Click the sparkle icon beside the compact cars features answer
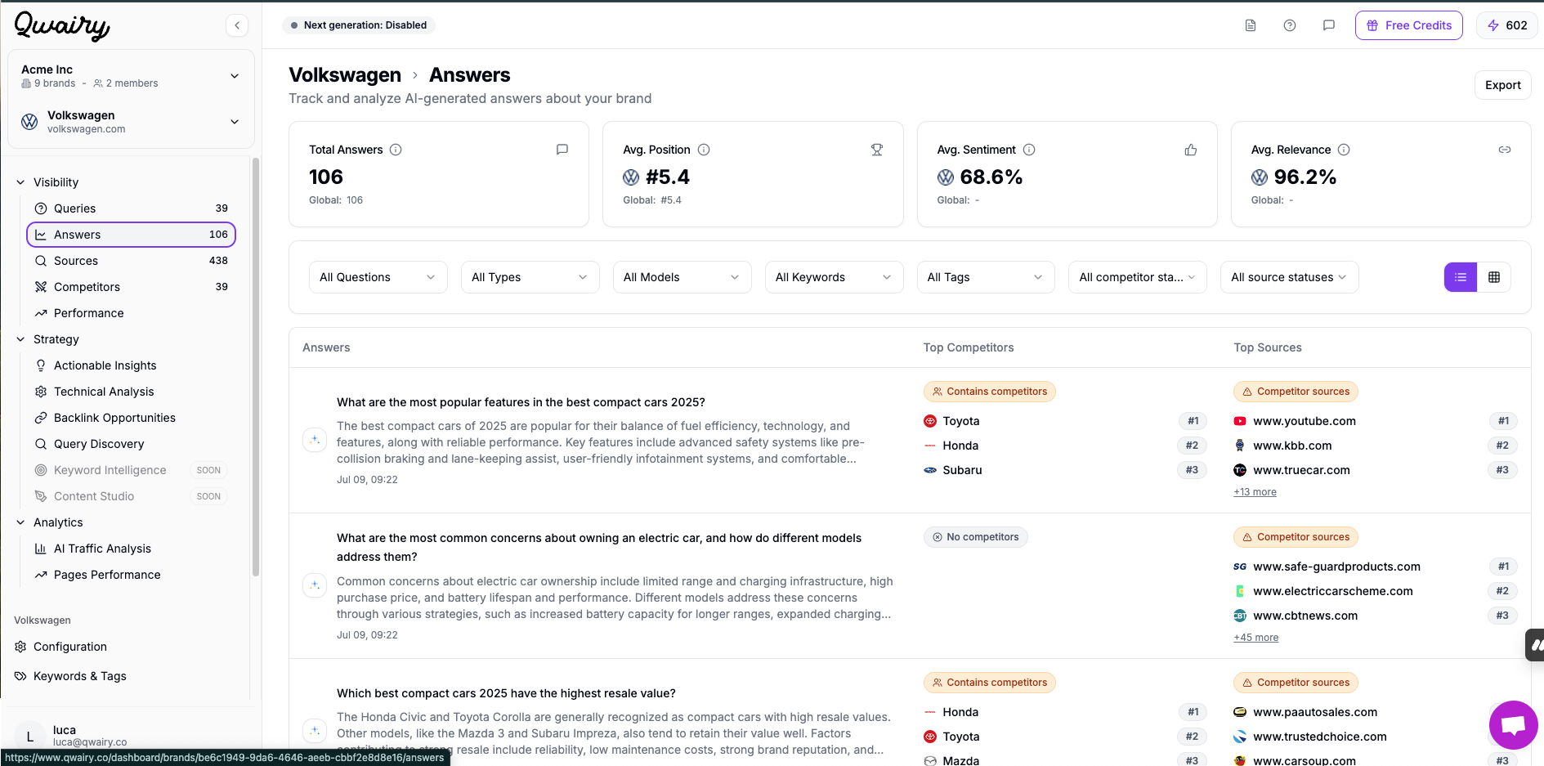The width and height of the screenshot is (1544, 766). (315, 440)
